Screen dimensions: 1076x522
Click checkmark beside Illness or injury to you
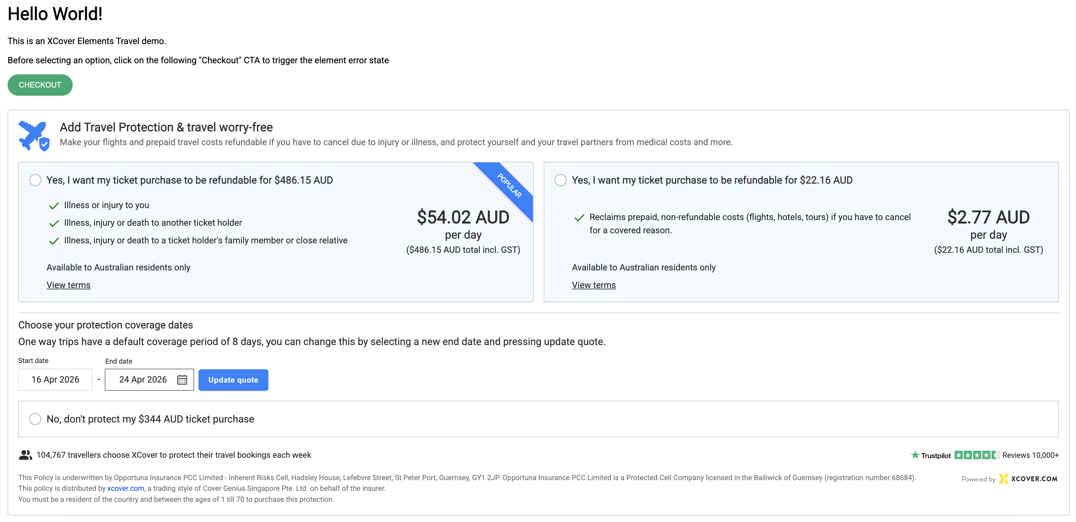[x=54, y=206]
